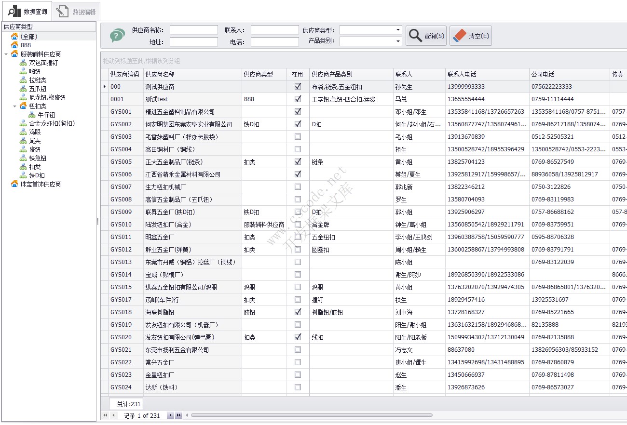Image resolution: width=627 pixels, height=425 pixels.
Task: Select the cell 东莞市扬利五金有限公司
Action: (192, 350)
